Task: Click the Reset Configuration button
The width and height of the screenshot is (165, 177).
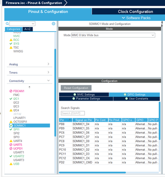Action: click(76, 88)
